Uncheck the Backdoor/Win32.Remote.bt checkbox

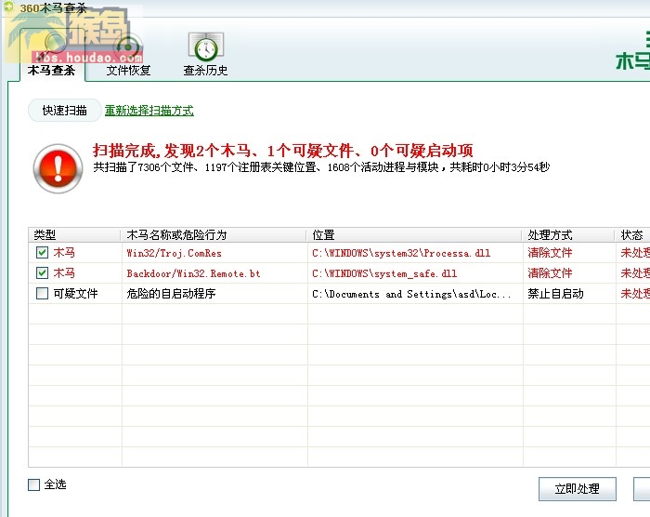(43, 272)
